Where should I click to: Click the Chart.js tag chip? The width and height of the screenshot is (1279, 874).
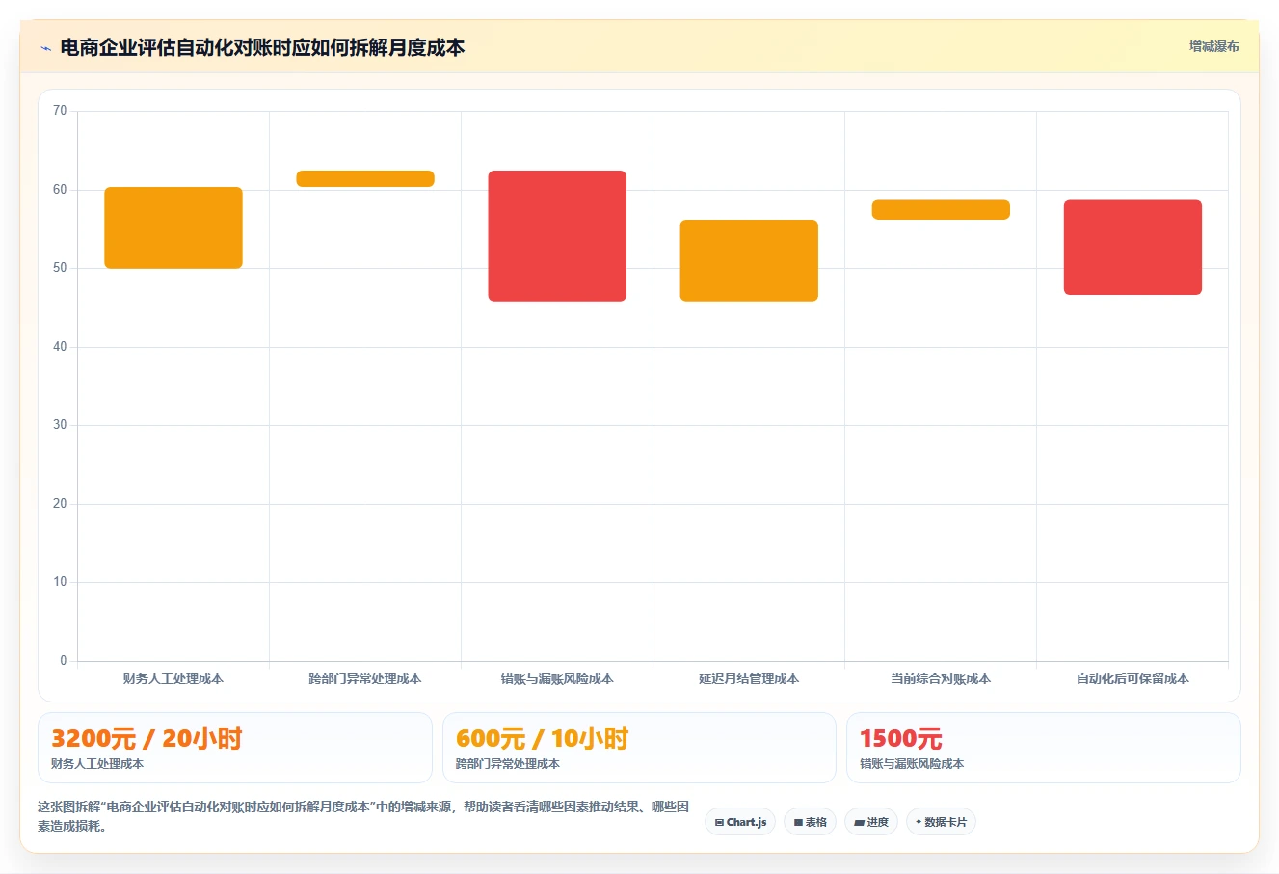[740, 822]
